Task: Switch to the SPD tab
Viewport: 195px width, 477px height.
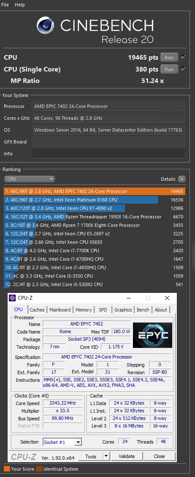Action: tap(103, 310)
